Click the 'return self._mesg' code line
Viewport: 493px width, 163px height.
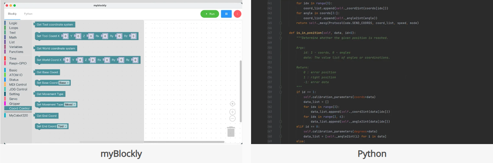coord(357,23)
